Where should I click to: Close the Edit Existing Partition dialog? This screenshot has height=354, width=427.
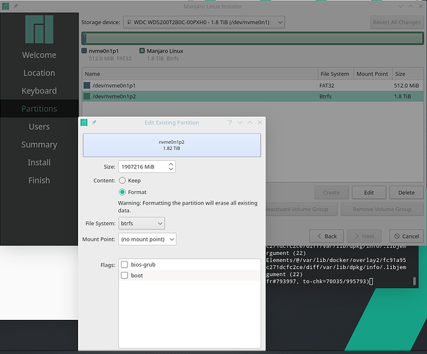260,122
